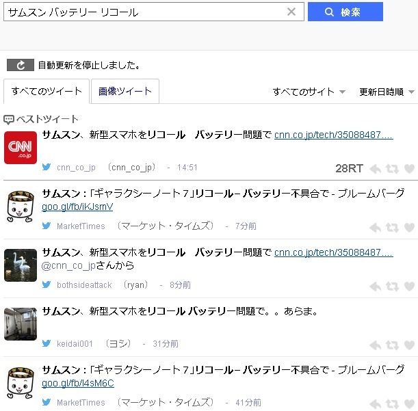This screenshot has width=418, height=411.
Task: Click the ベストツイート speech bubble icon
Action: point(8,120)
